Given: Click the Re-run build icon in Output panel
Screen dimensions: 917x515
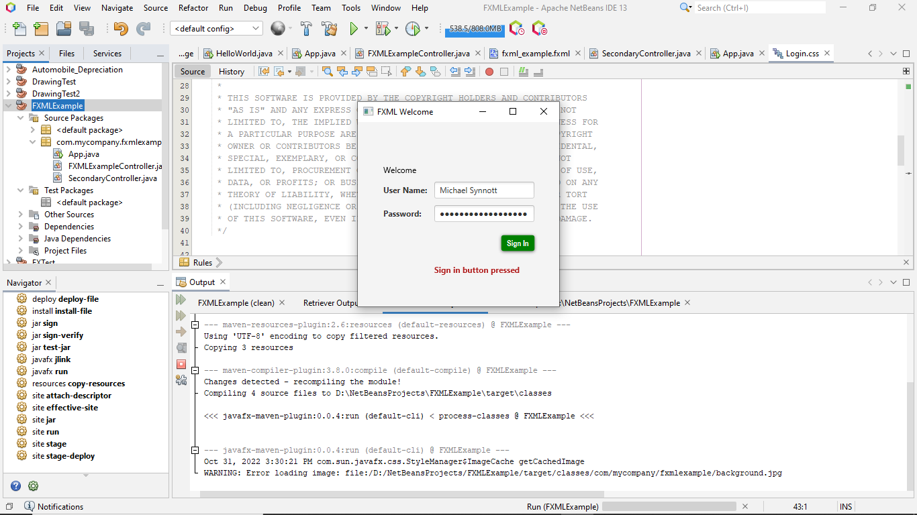Looking at the screenshot, I should [x=180, y=300].
